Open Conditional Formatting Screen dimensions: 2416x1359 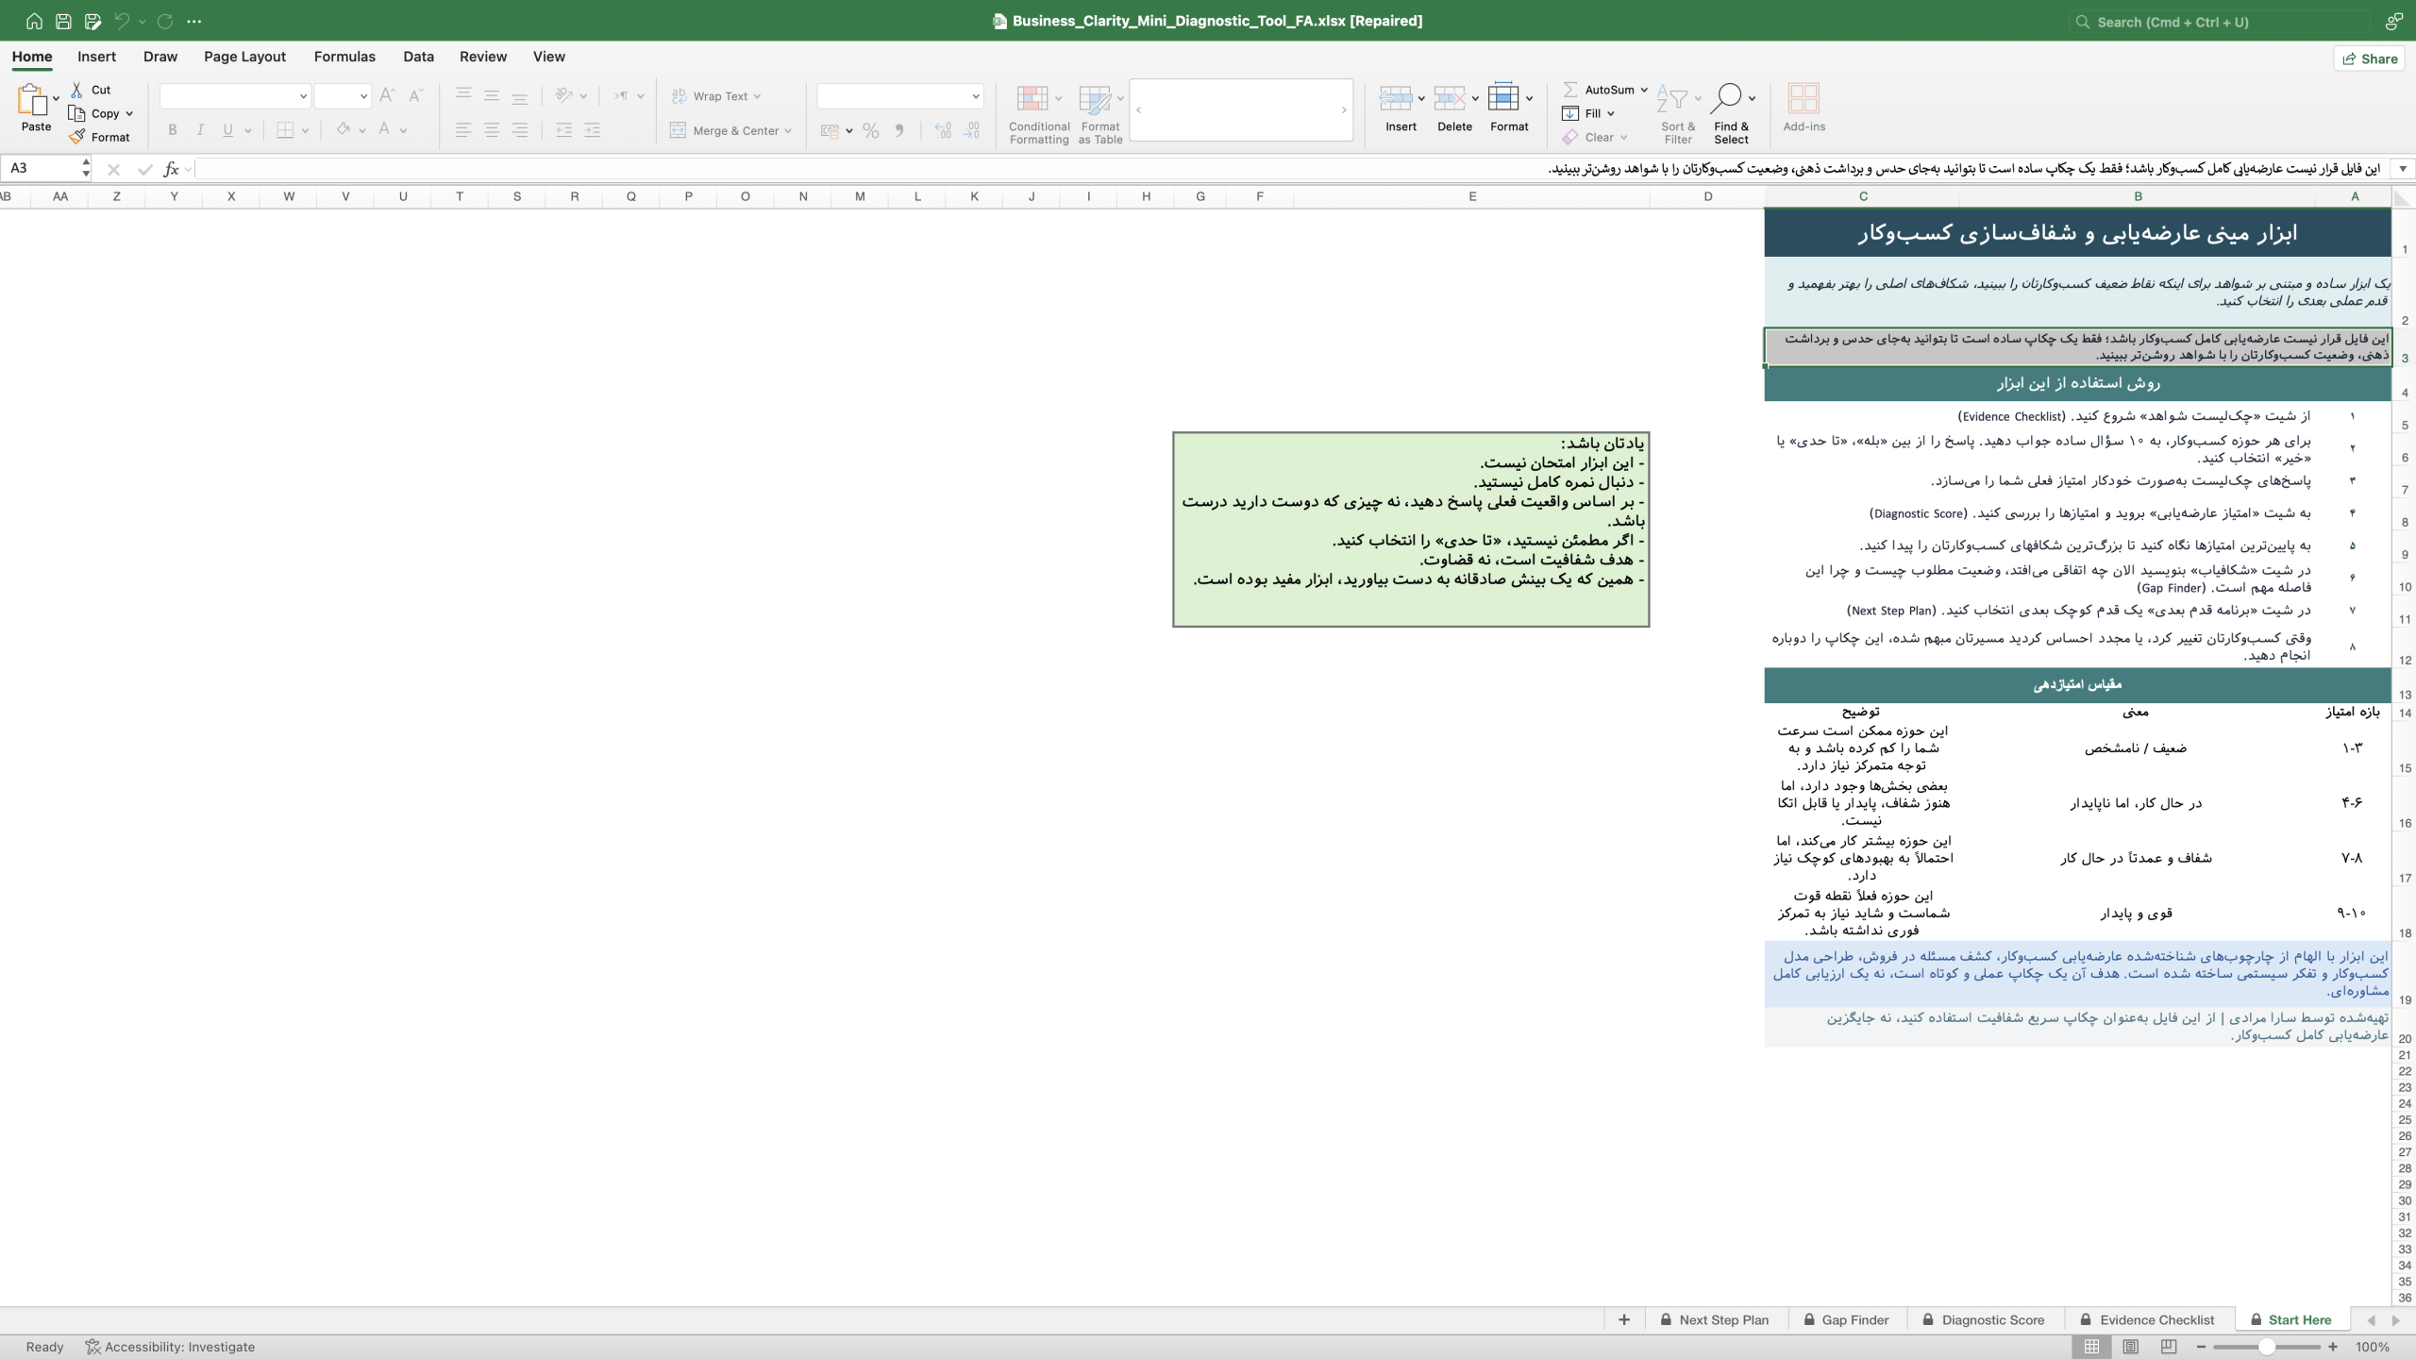pyautogui.click(x=1039, y=113)
